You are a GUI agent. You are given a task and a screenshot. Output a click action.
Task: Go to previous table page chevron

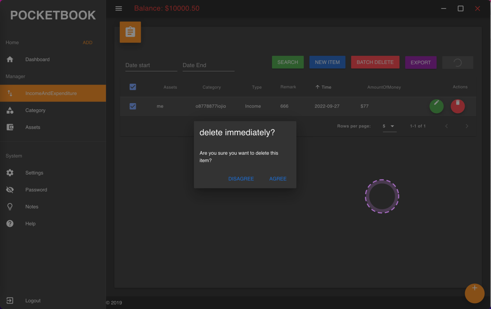point(446,126)
